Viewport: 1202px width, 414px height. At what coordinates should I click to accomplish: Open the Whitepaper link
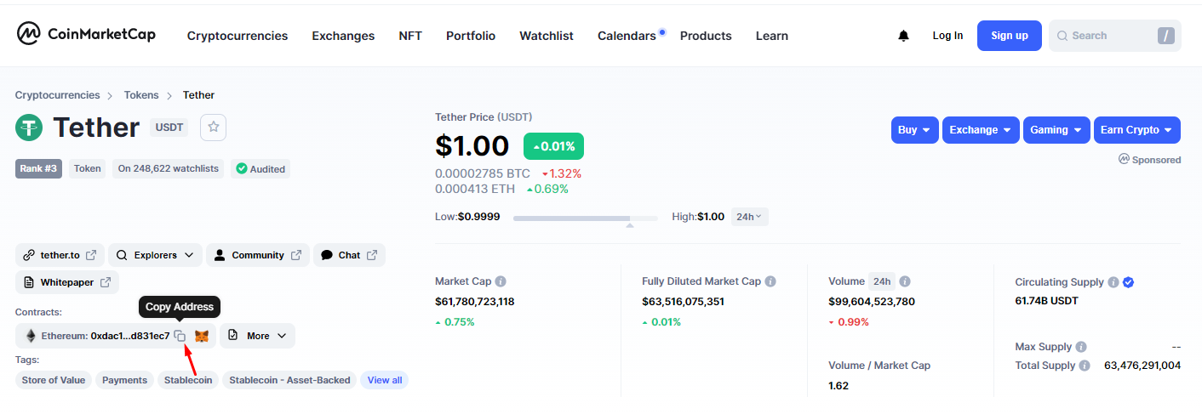pyautogui.click(x=67, y=282)
